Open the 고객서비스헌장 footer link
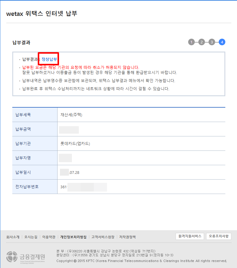Screen dimensions: 237x268 [x=103, y=237]
